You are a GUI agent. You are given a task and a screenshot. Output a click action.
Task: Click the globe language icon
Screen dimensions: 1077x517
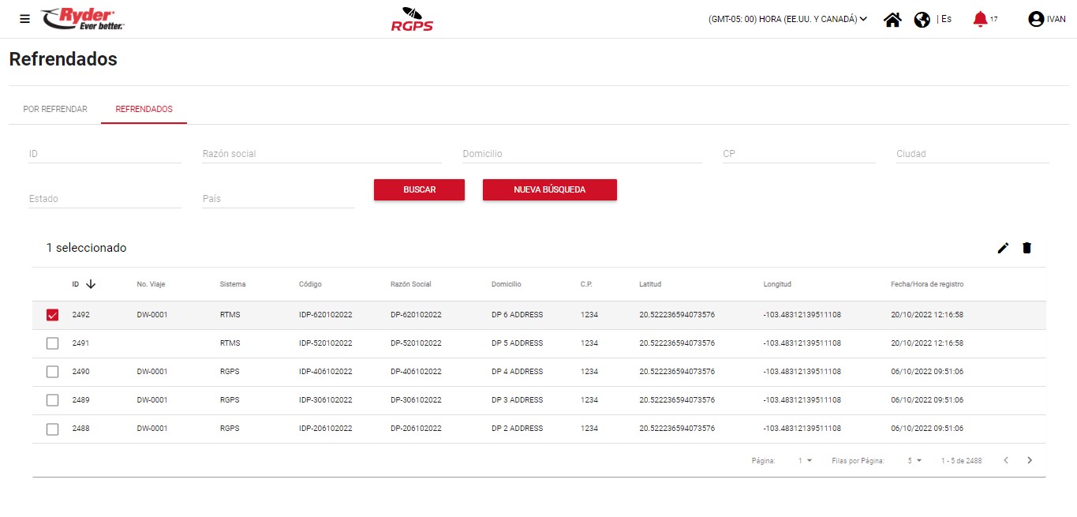click(922, 20)
